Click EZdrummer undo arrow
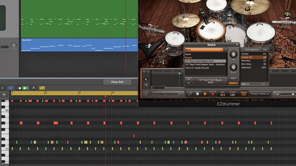Screen dimensions: 296x166 click(144, 72)
